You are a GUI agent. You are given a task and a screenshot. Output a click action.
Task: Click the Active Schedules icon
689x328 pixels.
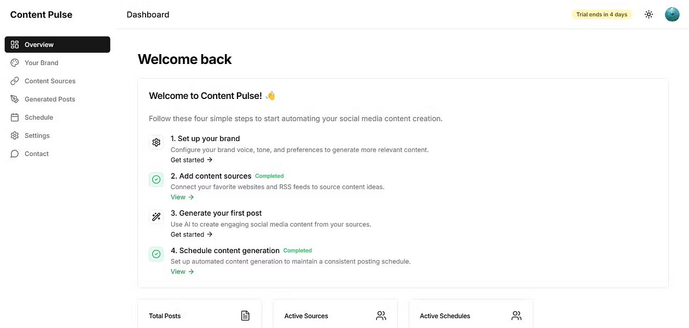click(x=516, y=315)
